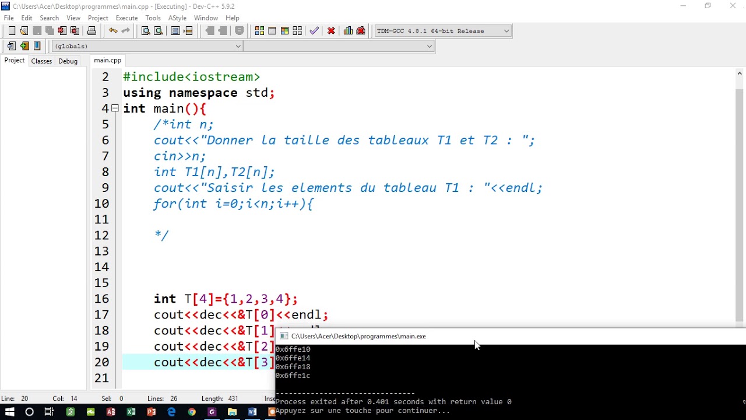746x420 pixels.
Task: Click the editor scrollbar up arrow
Action: [740, 73]
